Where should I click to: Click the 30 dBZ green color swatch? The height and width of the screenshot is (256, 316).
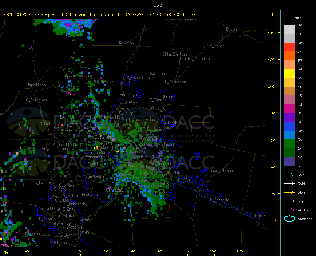tap(289, 144)
